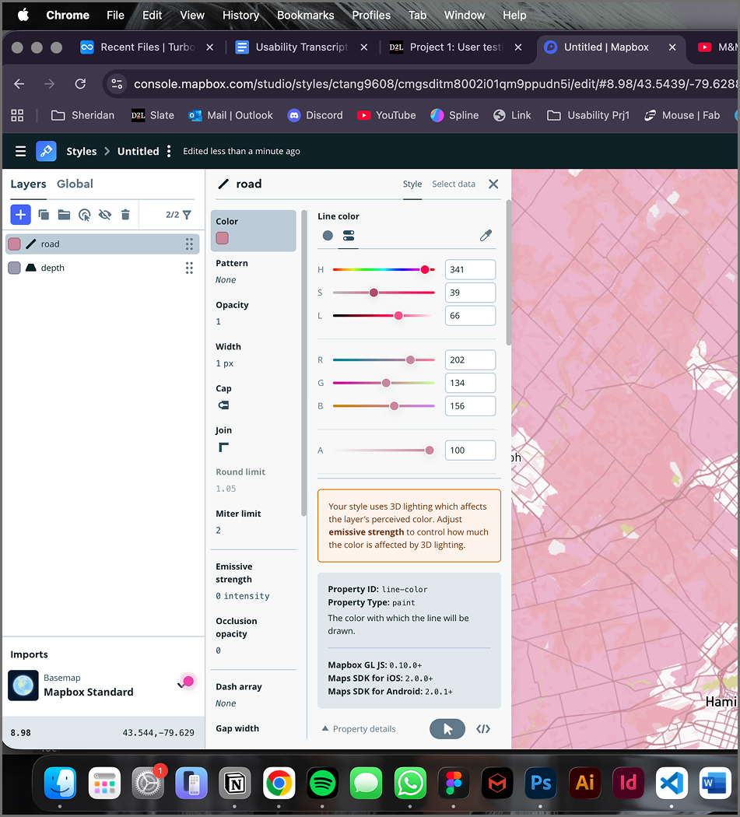Open the code view icon in property footer
Screen dimensions: 740x817
[483, 729]
